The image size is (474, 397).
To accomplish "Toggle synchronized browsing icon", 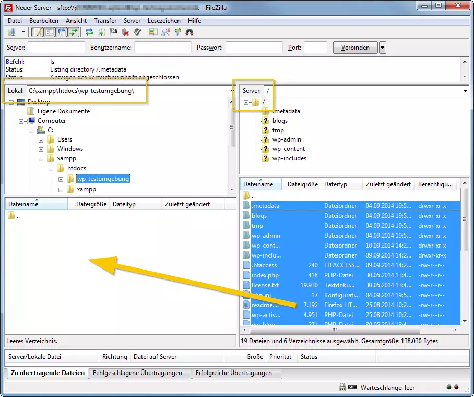I will [177, 32].
